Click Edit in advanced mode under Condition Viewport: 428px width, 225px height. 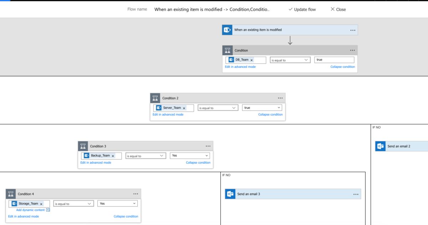[x=240, y=67]
